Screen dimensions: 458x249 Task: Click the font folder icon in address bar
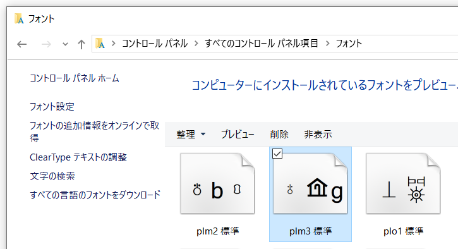click(100, 44)
